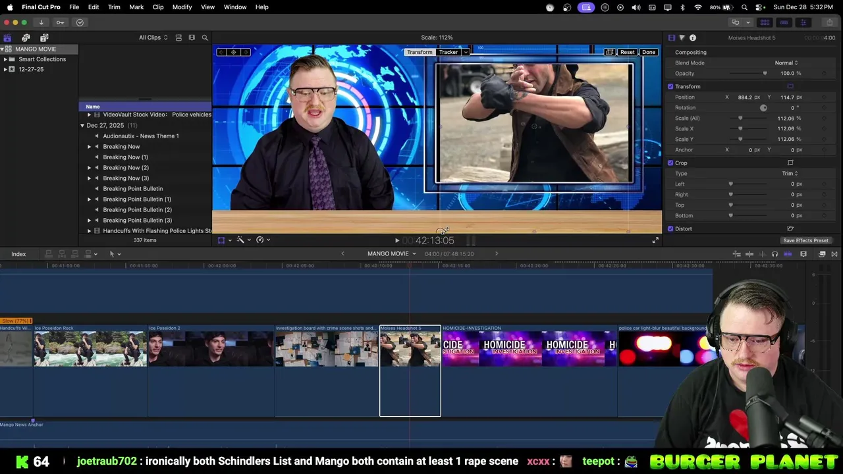Expand the Smart Collections folder
The width and height of the screenshot is (843, 474).
5,59
